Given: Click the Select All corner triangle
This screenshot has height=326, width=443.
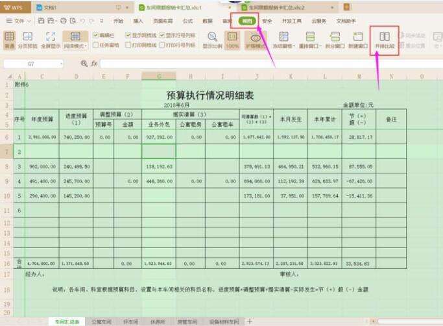Looking at the screenshot, I should point(10,77).
